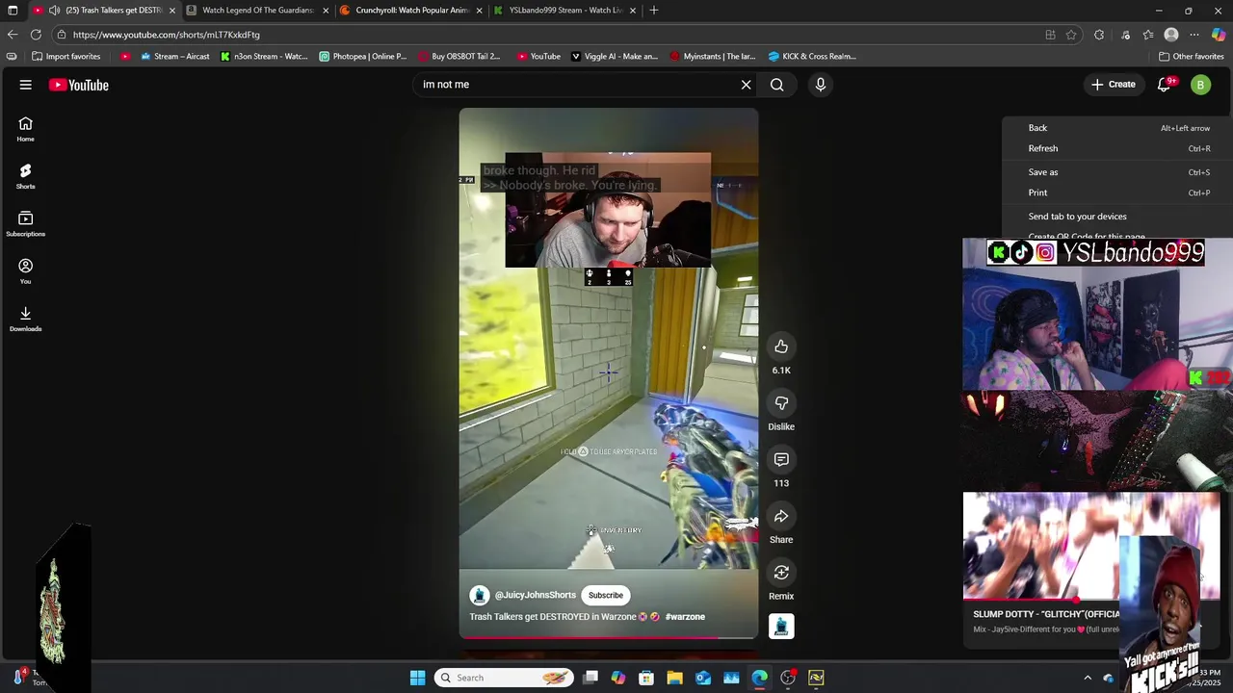Open Stream – Aircast bookmark

175,57
